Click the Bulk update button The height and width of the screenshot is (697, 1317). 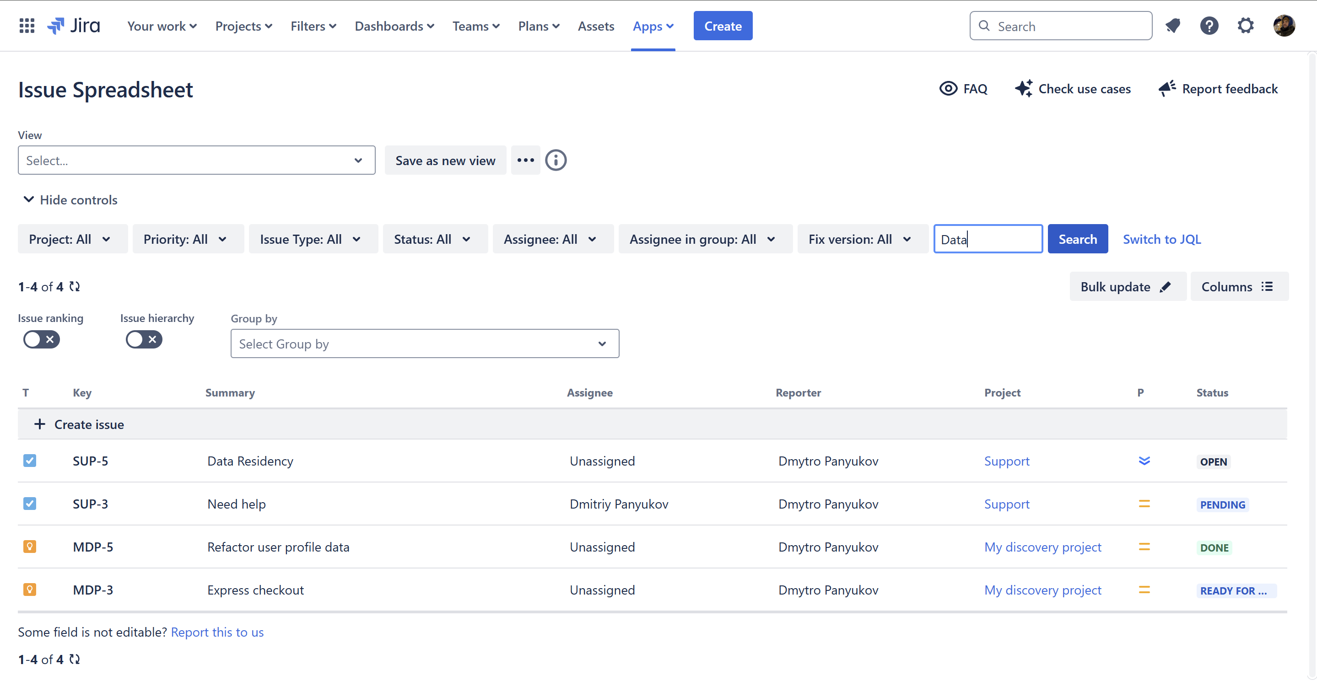[x=1128, y=287]
